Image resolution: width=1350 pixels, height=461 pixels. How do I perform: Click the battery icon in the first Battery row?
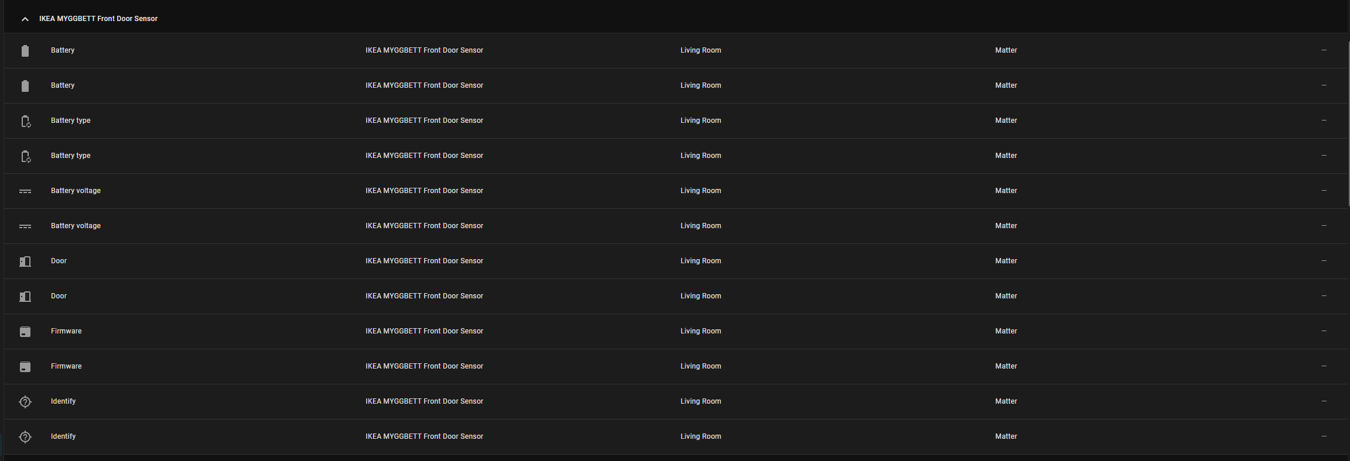pos(25,50)
